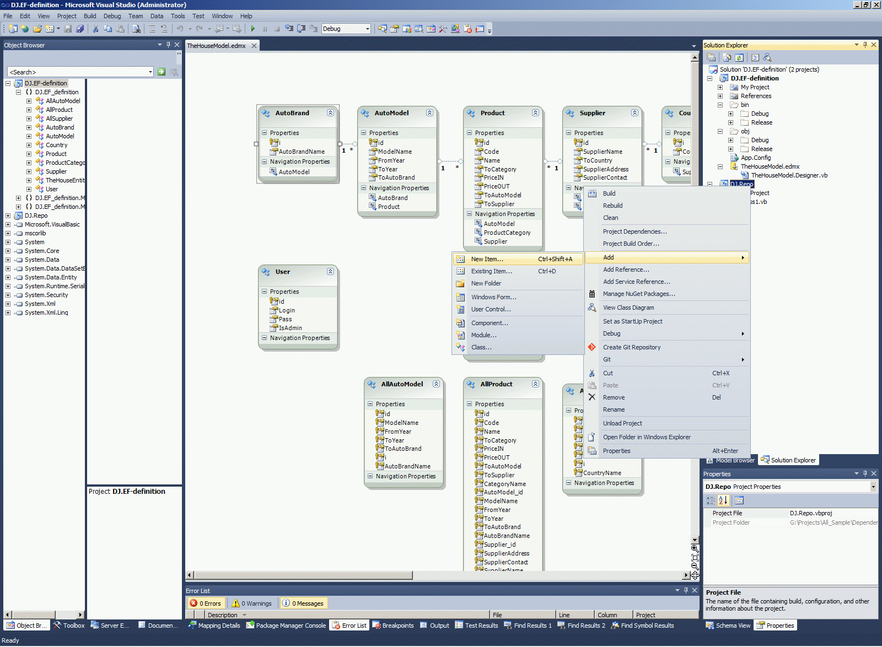Open the Debug configuration dropdown
The height and width of the screenshot is (647, 882).
pos(367,29)
